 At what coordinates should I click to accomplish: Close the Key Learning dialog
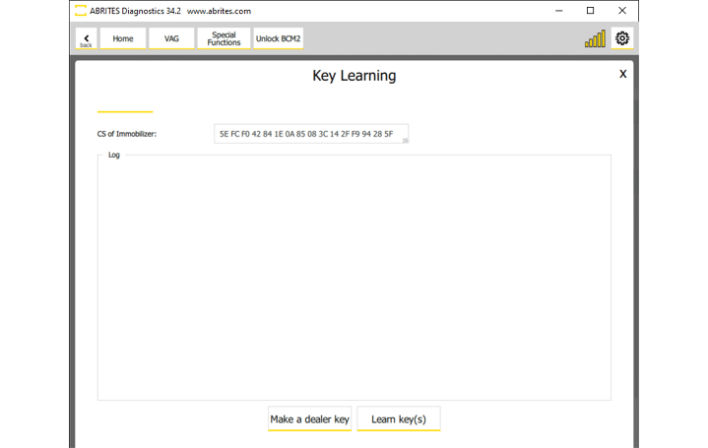point(622,74)
